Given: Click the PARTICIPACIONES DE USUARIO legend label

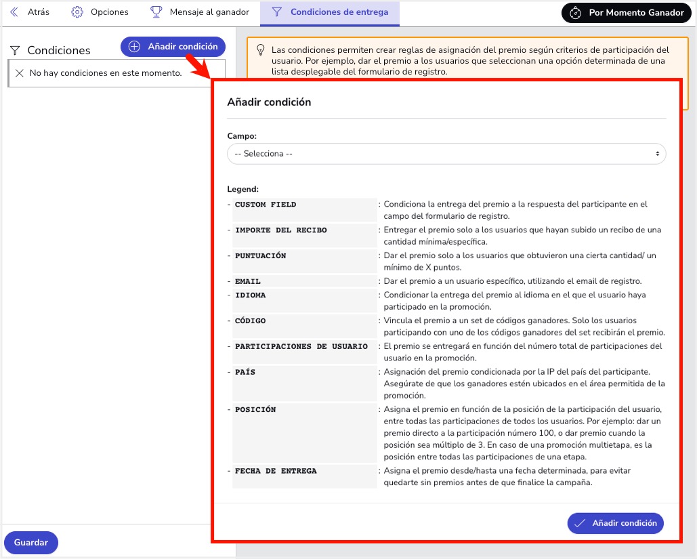Looking at the screenshot, I should (x=301, y=347).
